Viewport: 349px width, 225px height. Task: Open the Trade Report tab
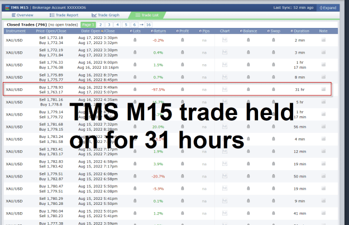(64, 15)
